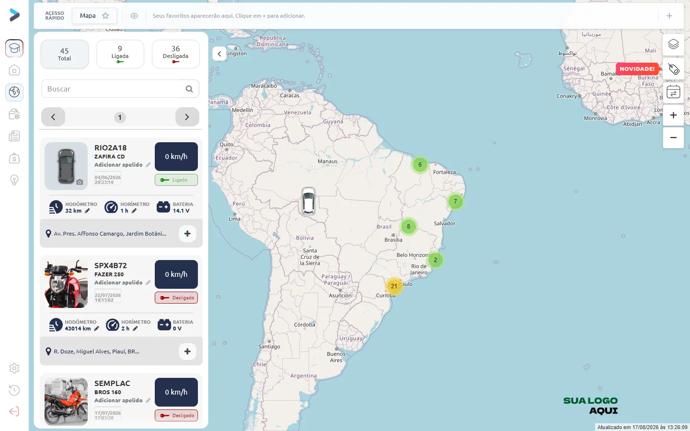Open the history clock icon in sidebar
690x431 pixels.
point(14,390)
